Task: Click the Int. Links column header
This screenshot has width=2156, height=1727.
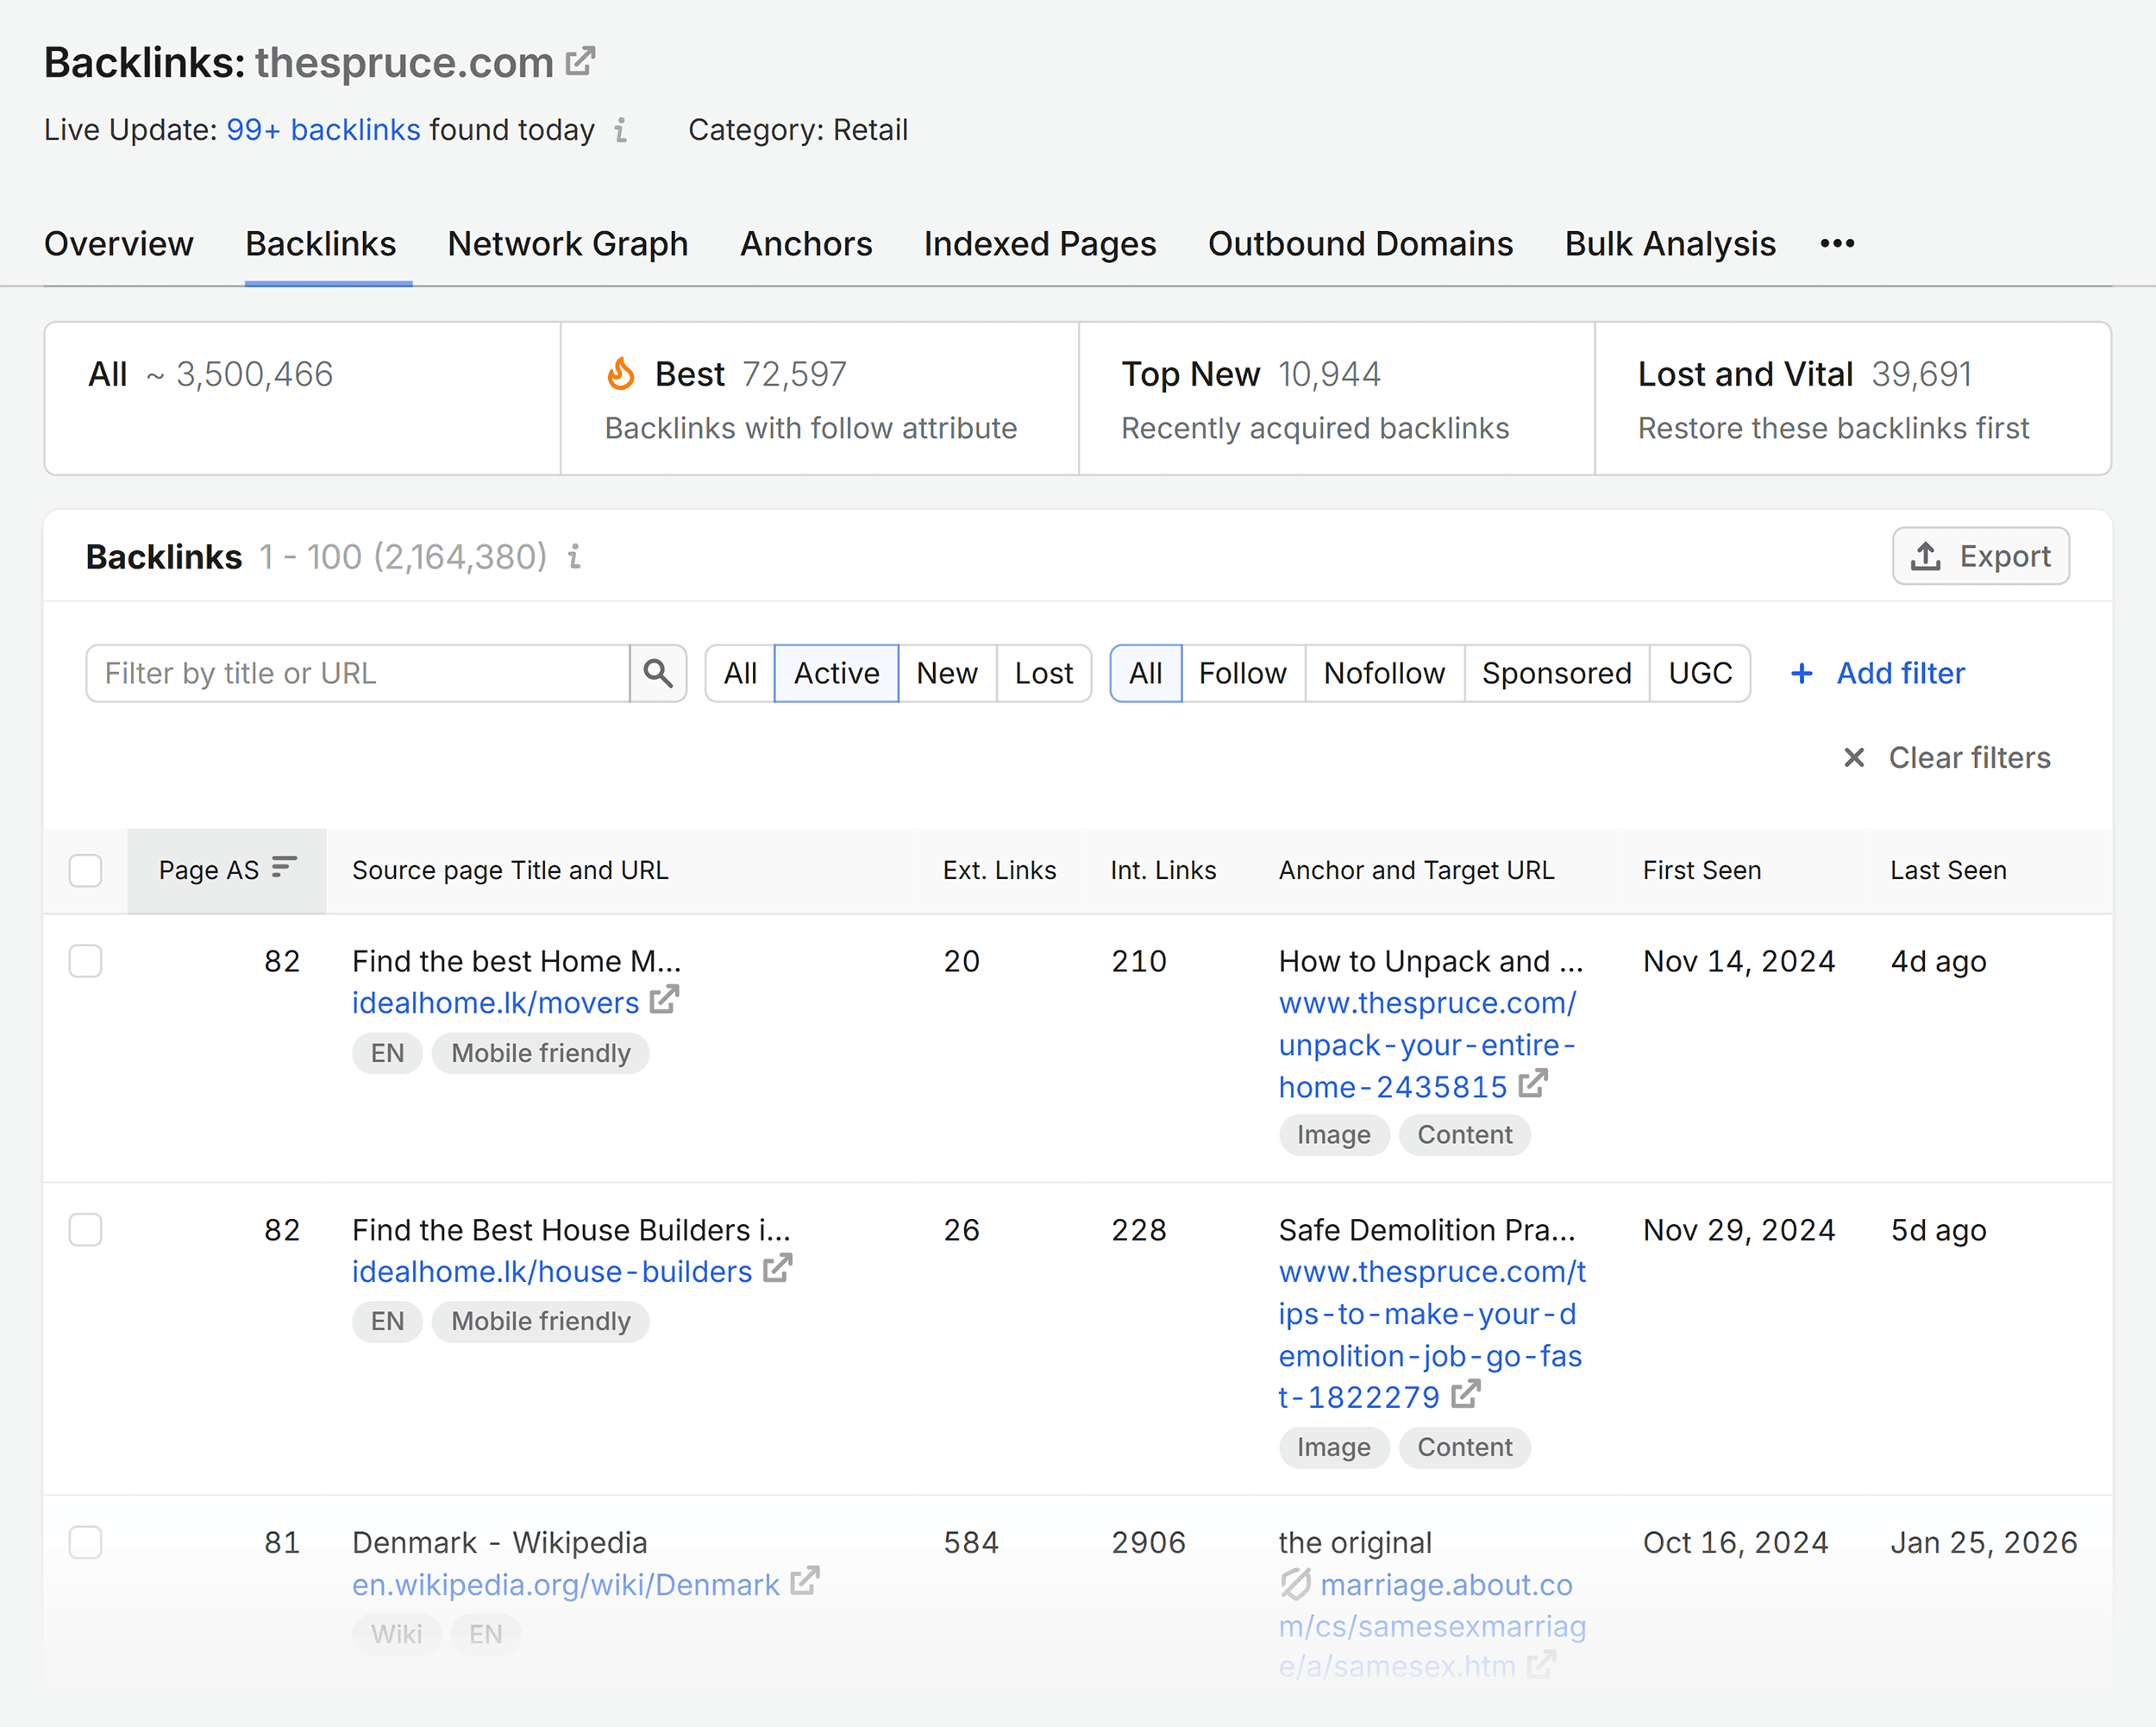Action: 1163,870
